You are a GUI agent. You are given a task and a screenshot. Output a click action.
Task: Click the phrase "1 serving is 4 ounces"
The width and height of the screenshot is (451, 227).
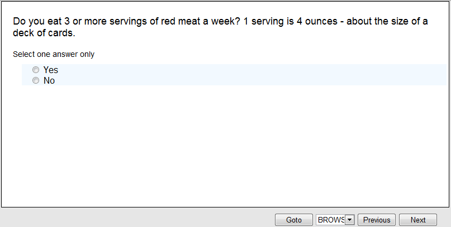click(x=289, y=22)
